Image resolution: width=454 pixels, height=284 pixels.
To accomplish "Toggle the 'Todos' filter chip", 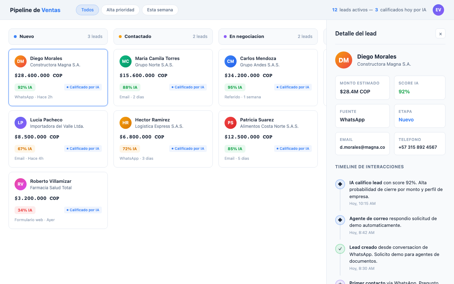I will pos(87,10).
